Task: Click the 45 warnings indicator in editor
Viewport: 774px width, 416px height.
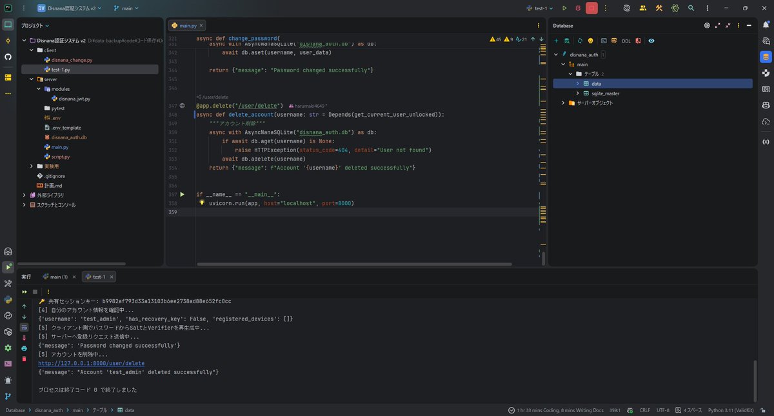Action: (495, 39)
